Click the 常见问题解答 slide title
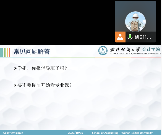The width and height of the screenshot is (162, 135). point(32,52)
